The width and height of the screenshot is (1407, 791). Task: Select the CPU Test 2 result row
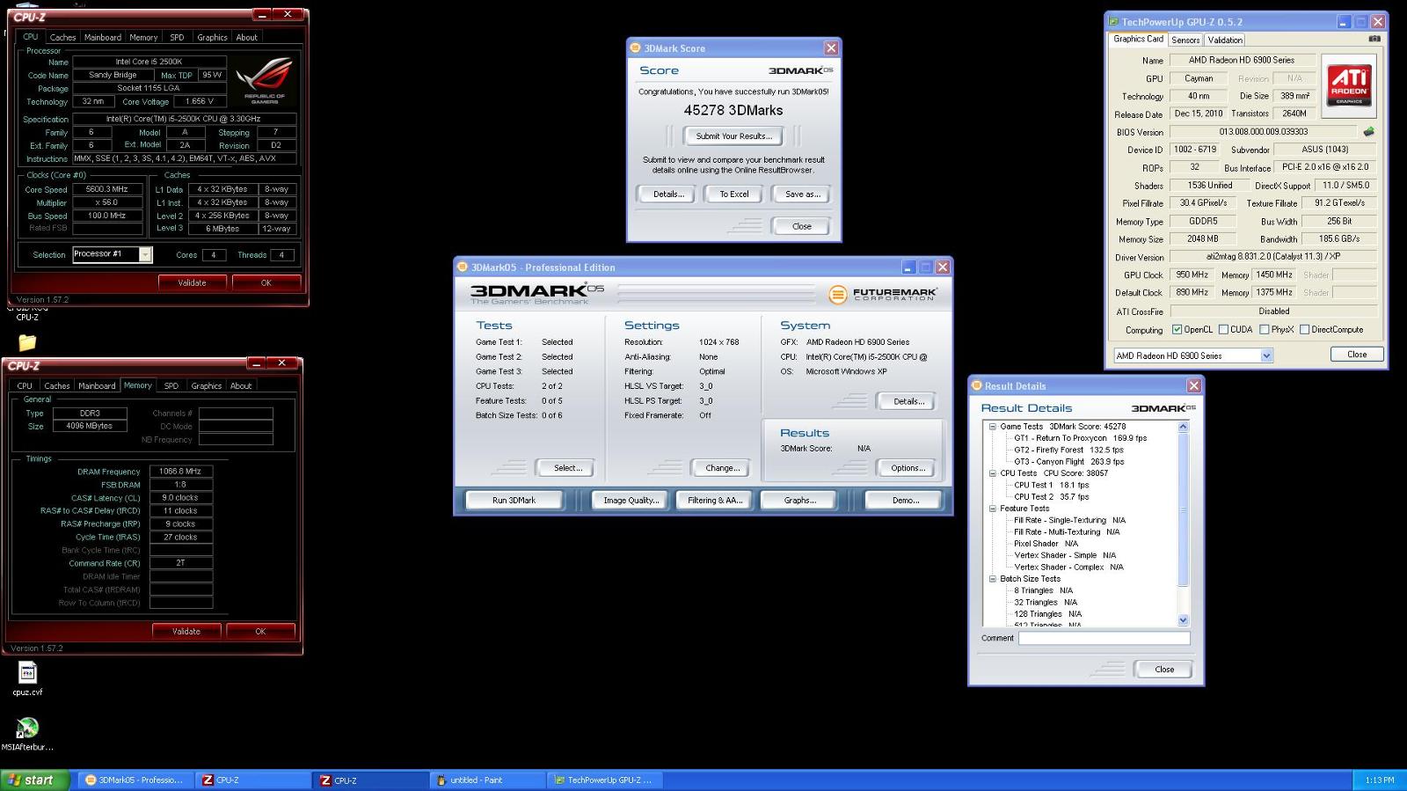click(x=1051, y=496)
